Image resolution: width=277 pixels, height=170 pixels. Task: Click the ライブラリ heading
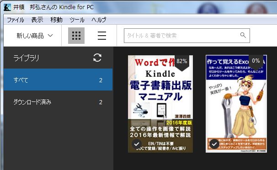pos(26,58)
